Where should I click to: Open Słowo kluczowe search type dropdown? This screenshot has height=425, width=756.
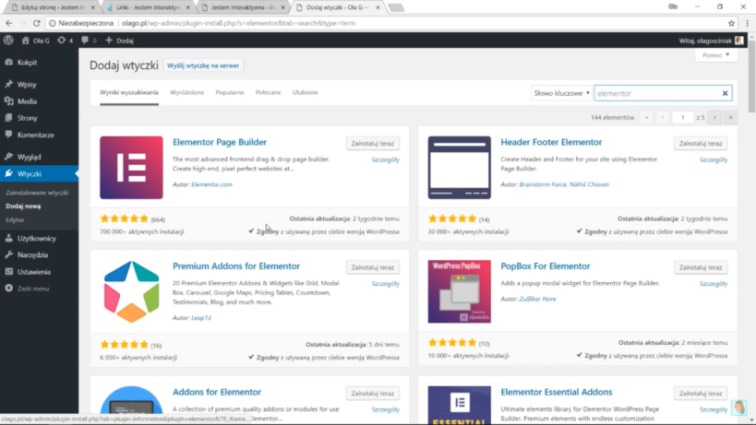pyautogui.click(x=561, y=93)
